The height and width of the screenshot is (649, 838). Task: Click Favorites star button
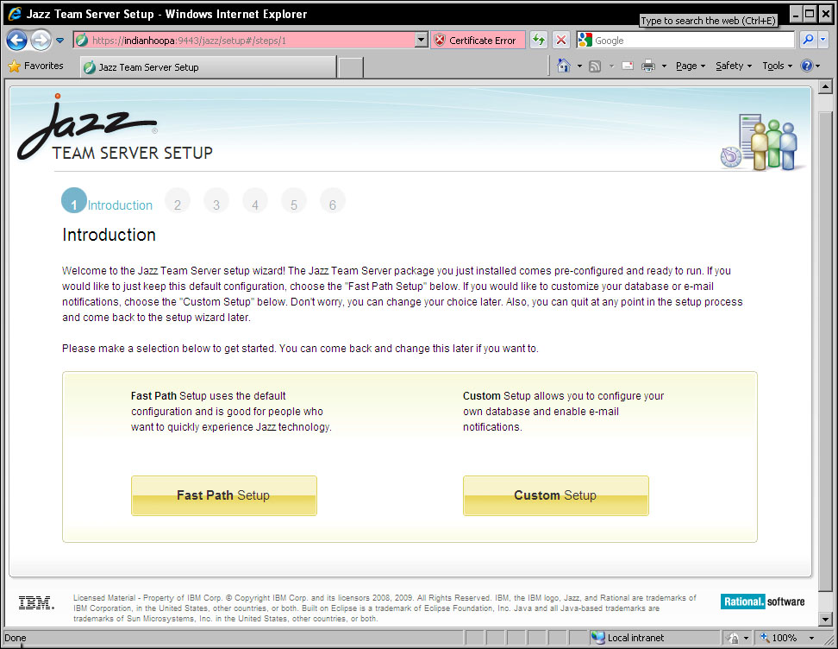35,66
